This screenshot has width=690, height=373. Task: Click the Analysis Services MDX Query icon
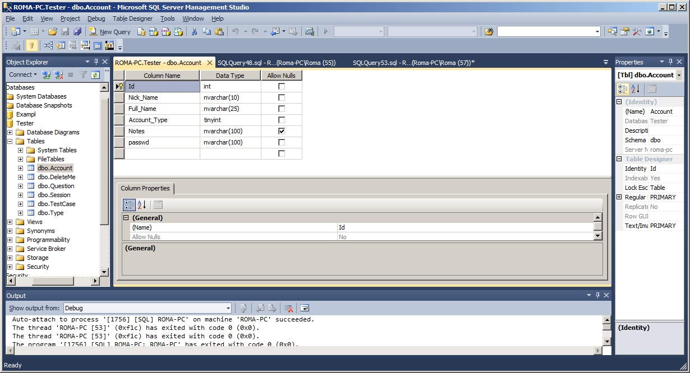click(154, 32)
